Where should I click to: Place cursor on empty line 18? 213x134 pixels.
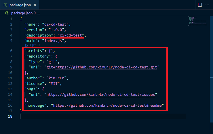click(103, 116)
